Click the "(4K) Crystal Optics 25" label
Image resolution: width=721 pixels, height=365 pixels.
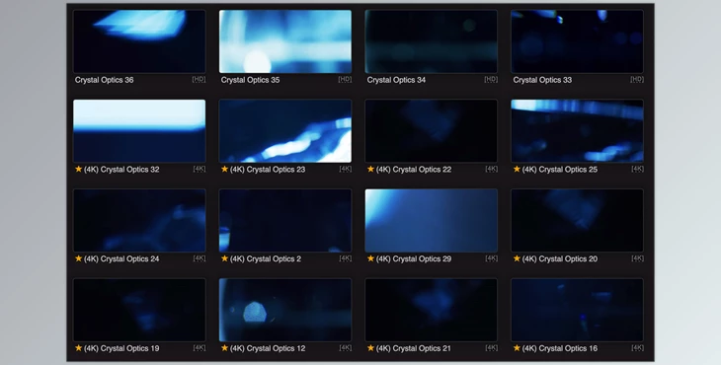click(560, 170)
